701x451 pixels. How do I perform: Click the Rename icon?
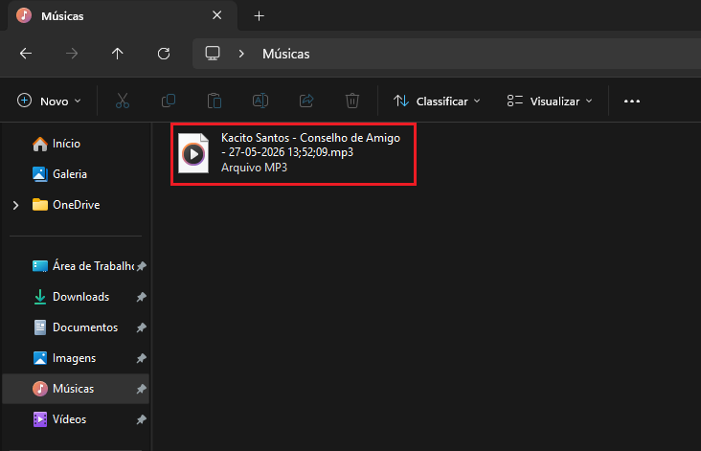coord(260,101)
